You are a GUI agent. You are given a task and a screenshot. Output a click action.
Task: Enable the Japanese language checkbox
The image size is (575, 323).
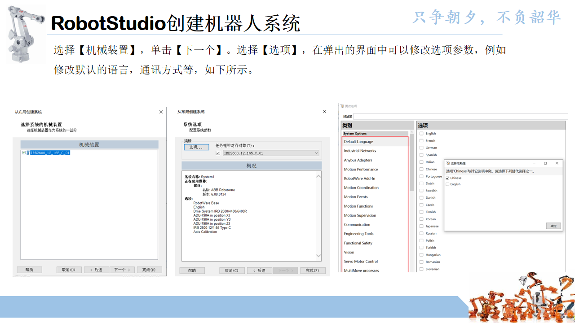click(422, 226)
